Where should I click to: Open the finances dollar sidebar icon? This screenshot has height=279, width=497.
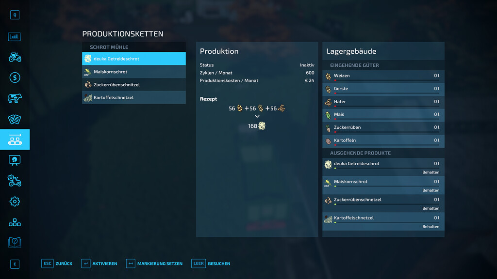15,77
